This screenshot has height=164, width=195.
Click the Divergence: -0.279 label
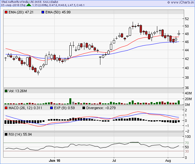click(101, 108)
